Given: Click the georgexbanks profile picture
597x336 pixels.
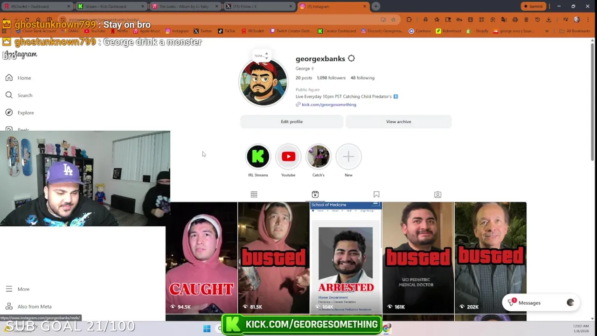Looking at the screenshot, I should (x=264, y=83).
